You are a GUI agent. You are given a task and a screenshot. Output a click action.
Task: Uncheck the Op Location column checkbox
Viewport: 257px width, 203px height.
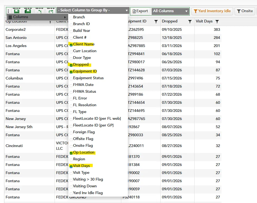click(71, 153)
